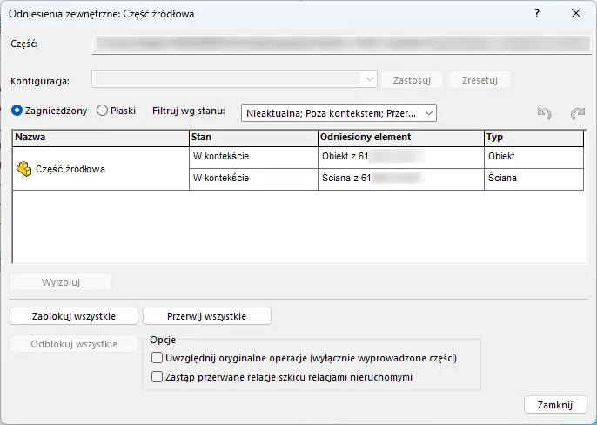This screenshot has height=425, width=597.
Task: Click the 'Ściana z 61' cell
Action: [401, 179]
